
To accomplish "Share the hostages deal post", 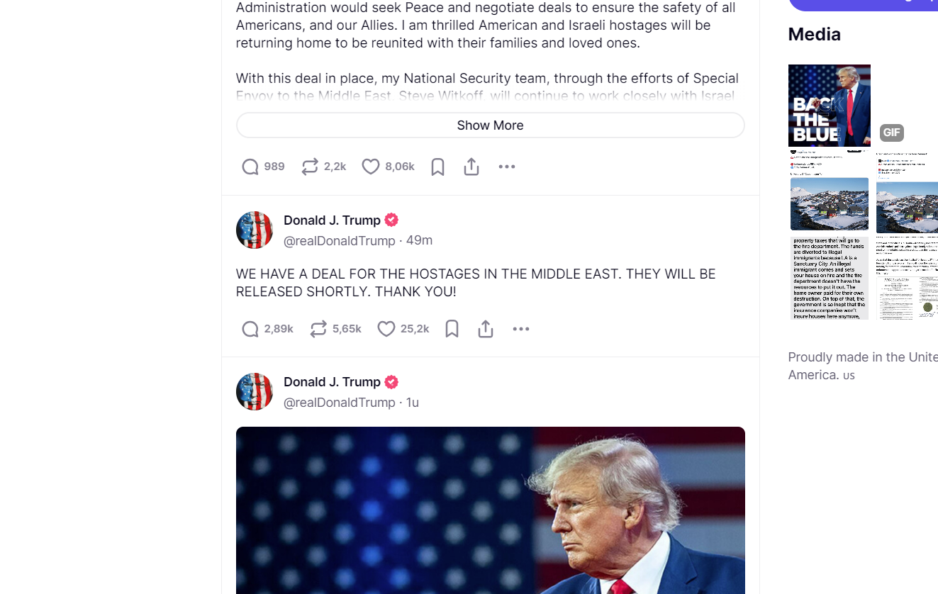I will point(486,329).
